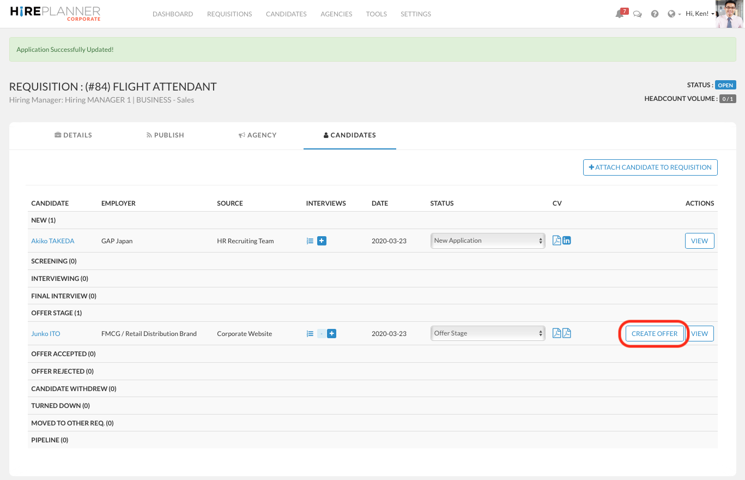Open Junko ITO's first PDF CV
This screenshot has height=480, width=745.
coord(556,333)
